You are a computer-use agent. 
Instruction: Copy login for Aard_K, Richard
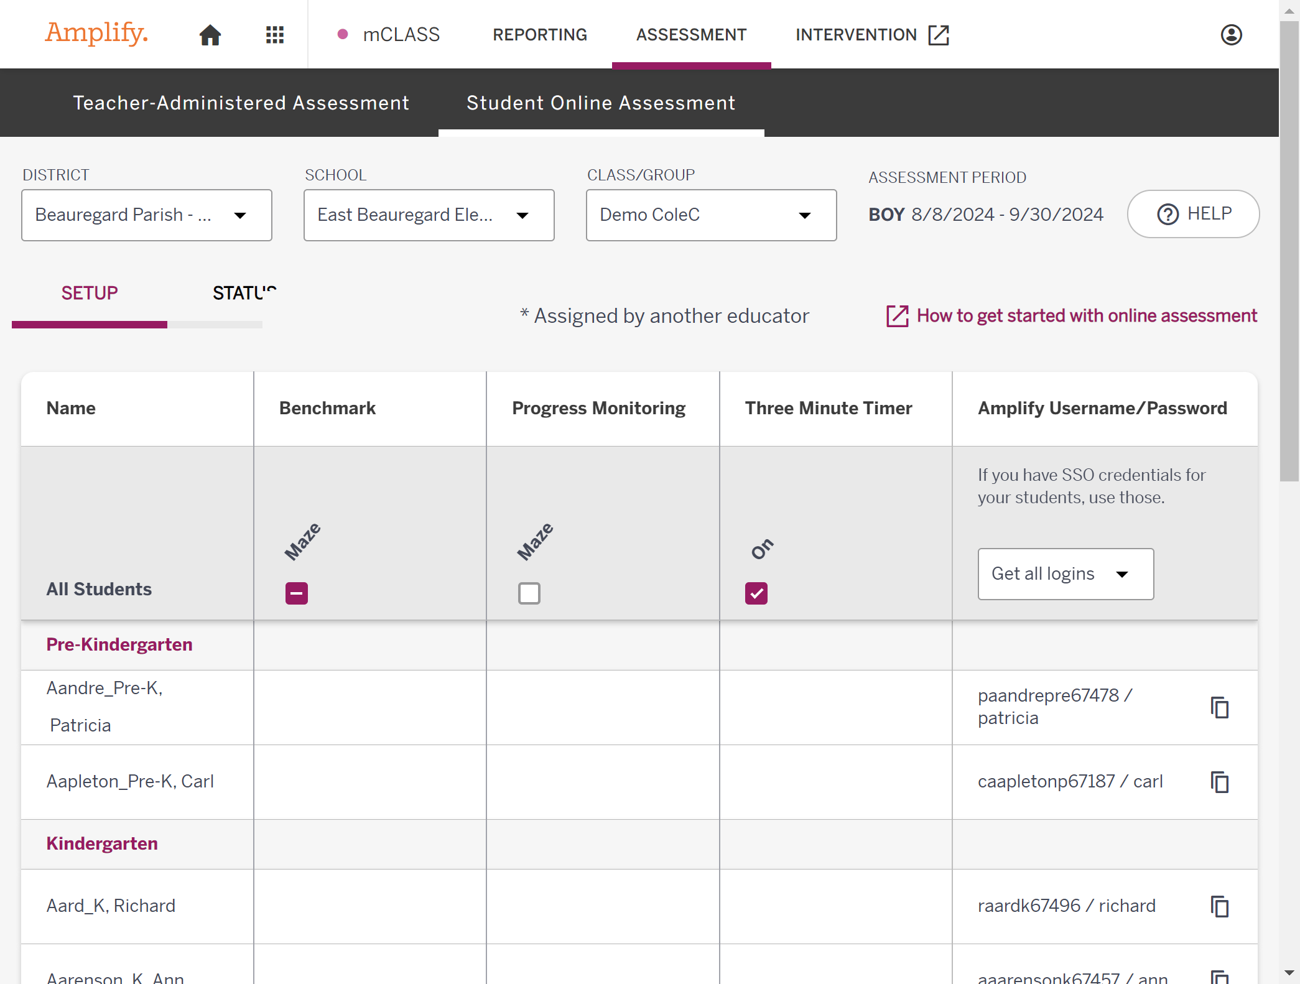(1220, 906)
